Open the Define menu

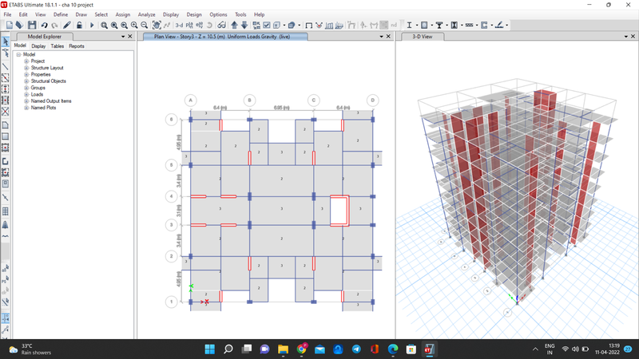pos(61,14)
